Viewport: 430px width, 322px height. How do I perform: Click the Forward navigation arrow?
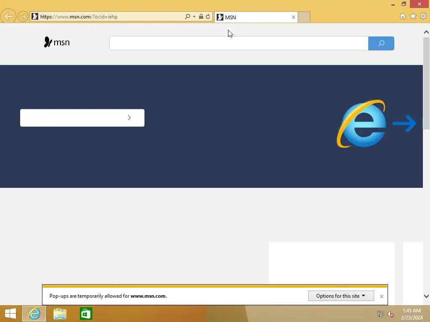pyautogui.click(x=23, y=16)
